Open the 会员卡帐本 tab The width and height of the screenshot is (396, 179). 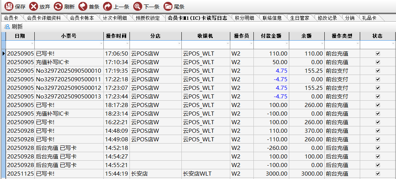point(82,18)
